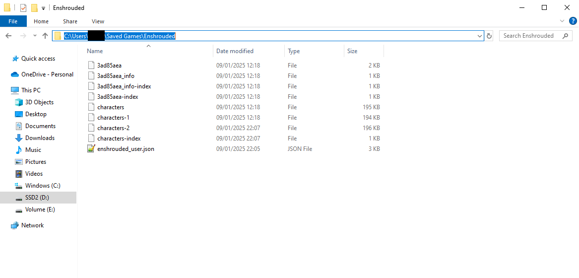The width and height of the screenshot is (579, 278).
Task: Click the enshrouded_user.json file icon
Action: (x=91, y=148)
